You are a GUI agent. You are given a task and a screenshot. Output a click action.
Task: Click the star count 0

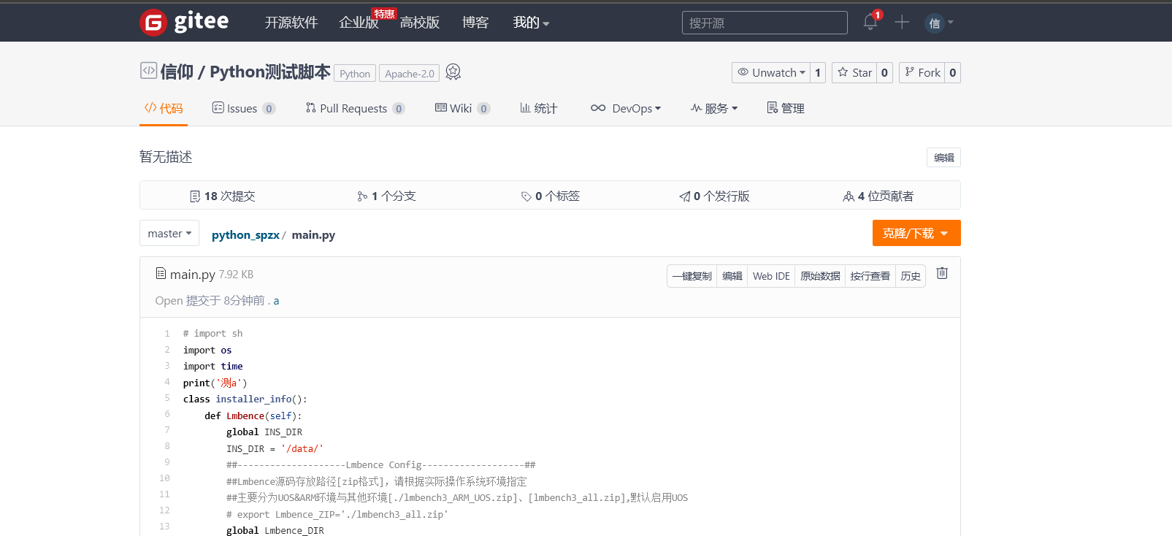pyautogui.click(x=884, y=72)
